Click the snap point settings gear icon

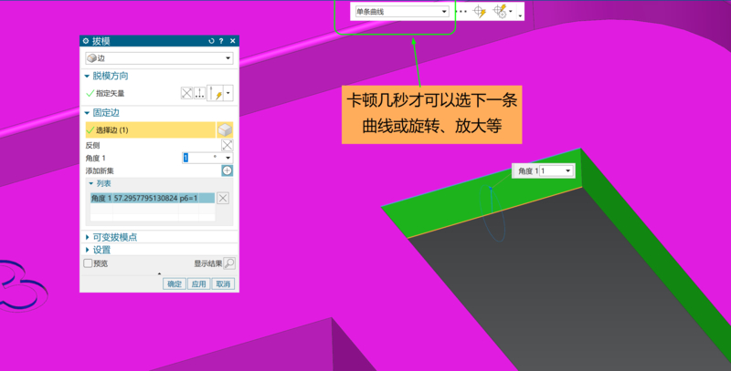click(500, 12)
